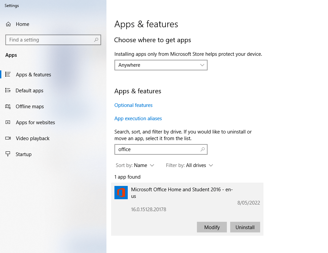Click the Apps category header in sidebar
328x253 pixels.
(11, 55)
